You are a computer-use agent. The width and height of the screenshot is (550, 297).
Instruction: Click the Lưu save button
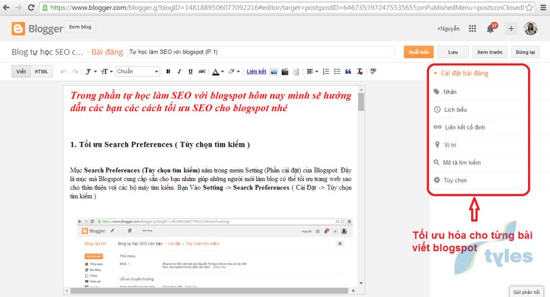pyautogui.click(x=453, y=52)
